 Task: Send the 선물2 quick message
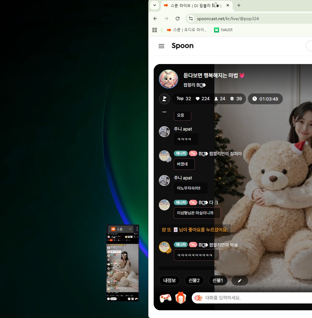click(x=194, y=280)
